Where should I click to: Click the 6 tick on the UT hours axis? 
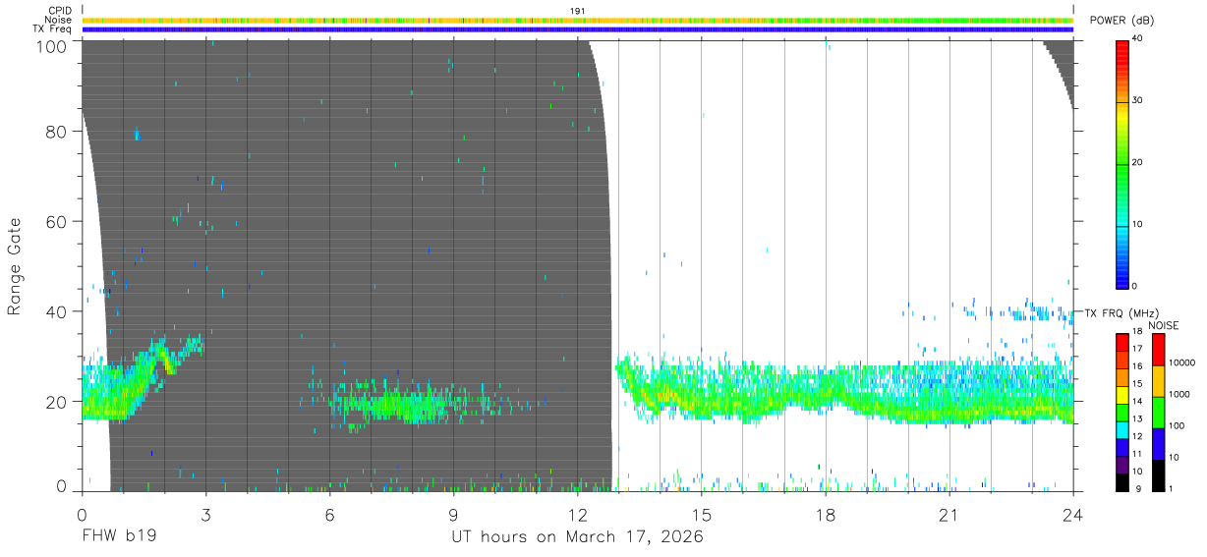[x=329, y=514]
